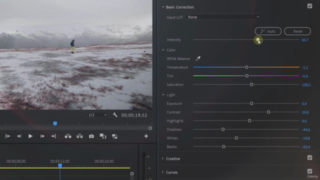Export frame with the camera icon

coord(91,136)
